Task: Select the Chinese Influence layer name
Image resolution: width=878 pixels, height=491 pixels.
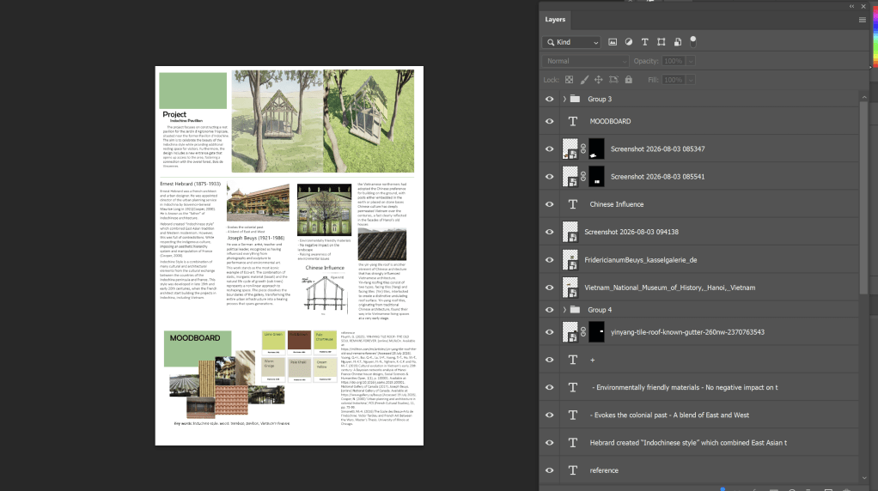Action: pyautogui.click(x=617, y=204)
